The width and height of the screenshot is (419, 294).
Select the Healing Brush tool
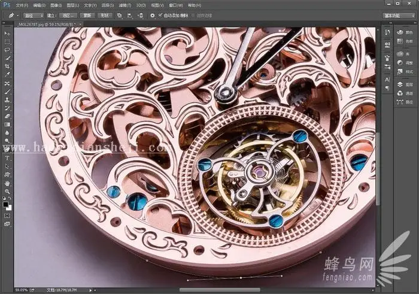point(7,83)
